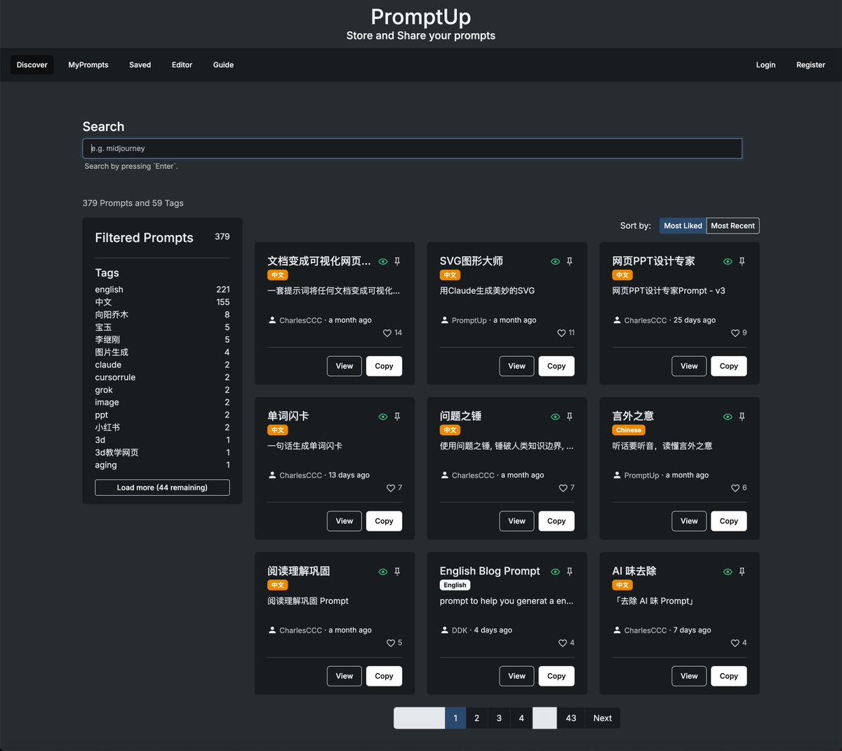Filter by 图片生成 tag
Image resolution: width=842 pixels, height=751 pixels.
click(162, 352)
